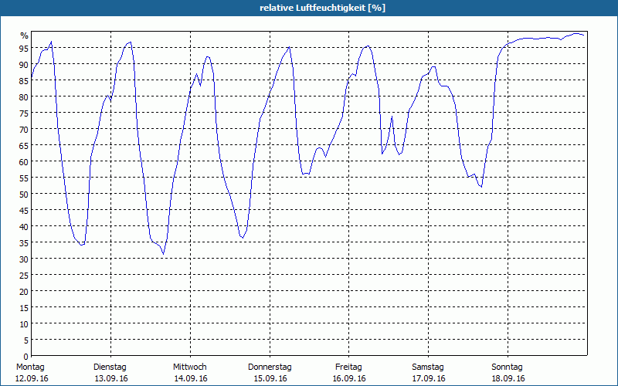Click the y-axis label 5
This screenshot has height=386, width=618.
pos(26,340)
